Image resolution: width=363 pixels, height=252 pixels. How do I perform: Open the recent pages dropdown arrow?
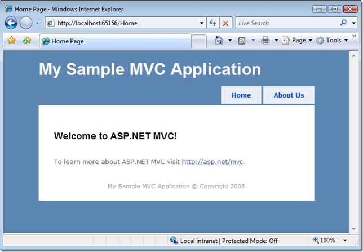tap(37, 23)
